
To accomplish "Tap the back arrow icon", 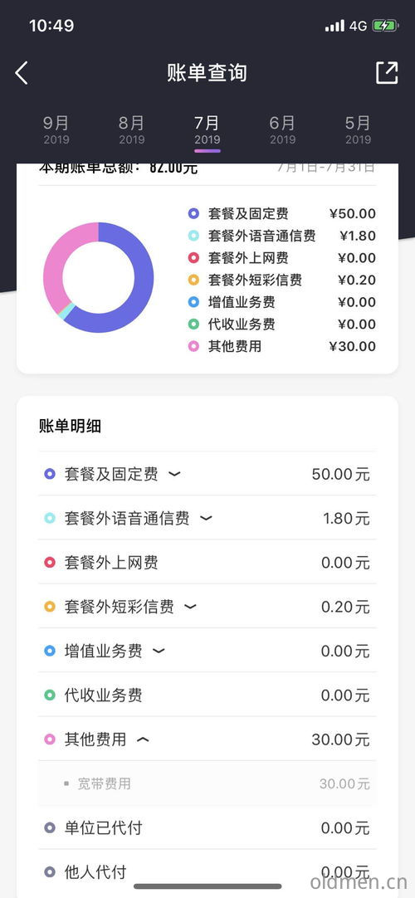I will 22,73.
